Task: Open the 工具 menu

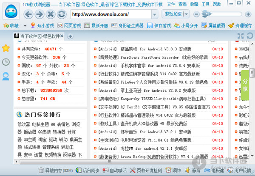Action: (205, 4)
